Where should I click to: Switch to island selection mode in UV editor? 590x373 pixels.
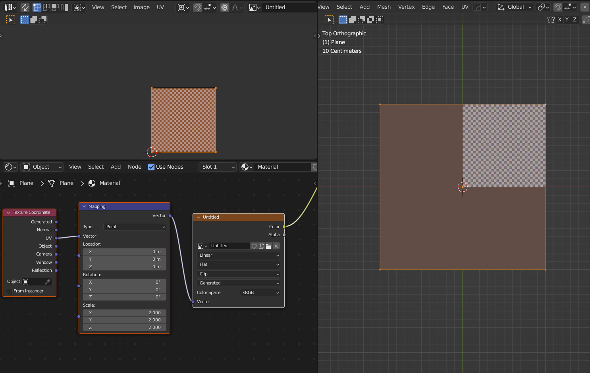point(64,7)
